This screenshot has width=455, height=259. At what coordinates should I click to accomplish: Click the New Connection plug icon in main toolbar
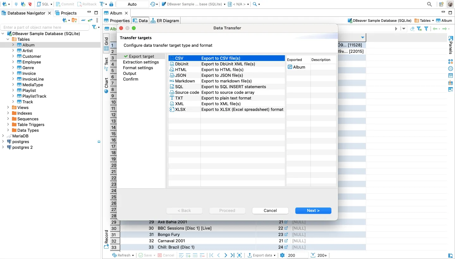[4, 4]
